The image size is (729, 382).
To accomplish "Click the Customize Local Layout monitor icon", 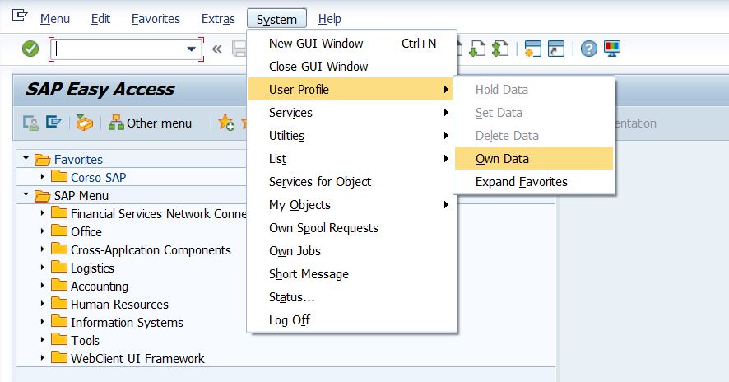I will 612,49.
